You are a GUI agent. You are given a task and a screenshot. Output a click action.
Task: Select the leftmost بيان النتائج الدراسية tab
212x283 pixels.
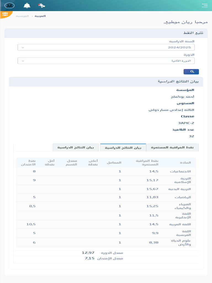(x=76, y=148)
